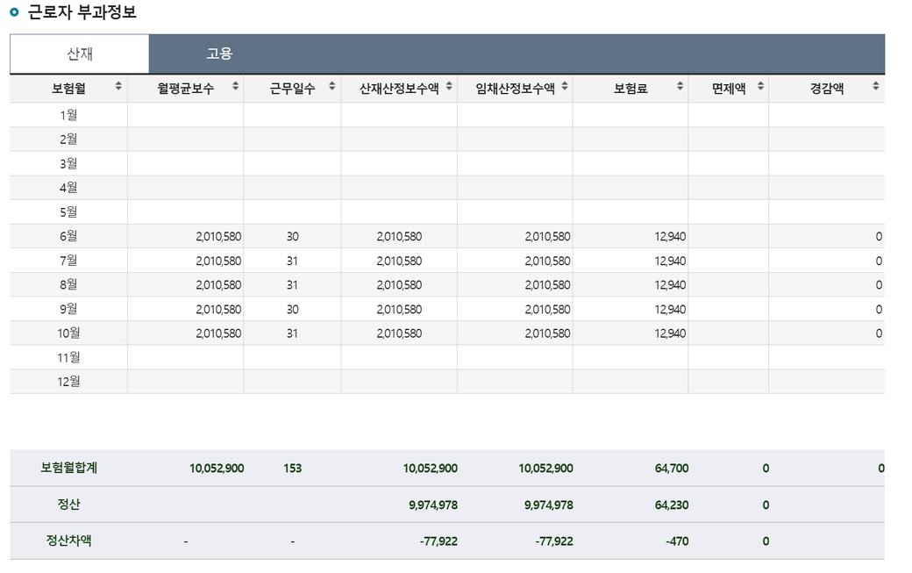Click the 12월 row label
This screenshot has height=573, width=912.
pyautogui.click(x=68, y=382)
